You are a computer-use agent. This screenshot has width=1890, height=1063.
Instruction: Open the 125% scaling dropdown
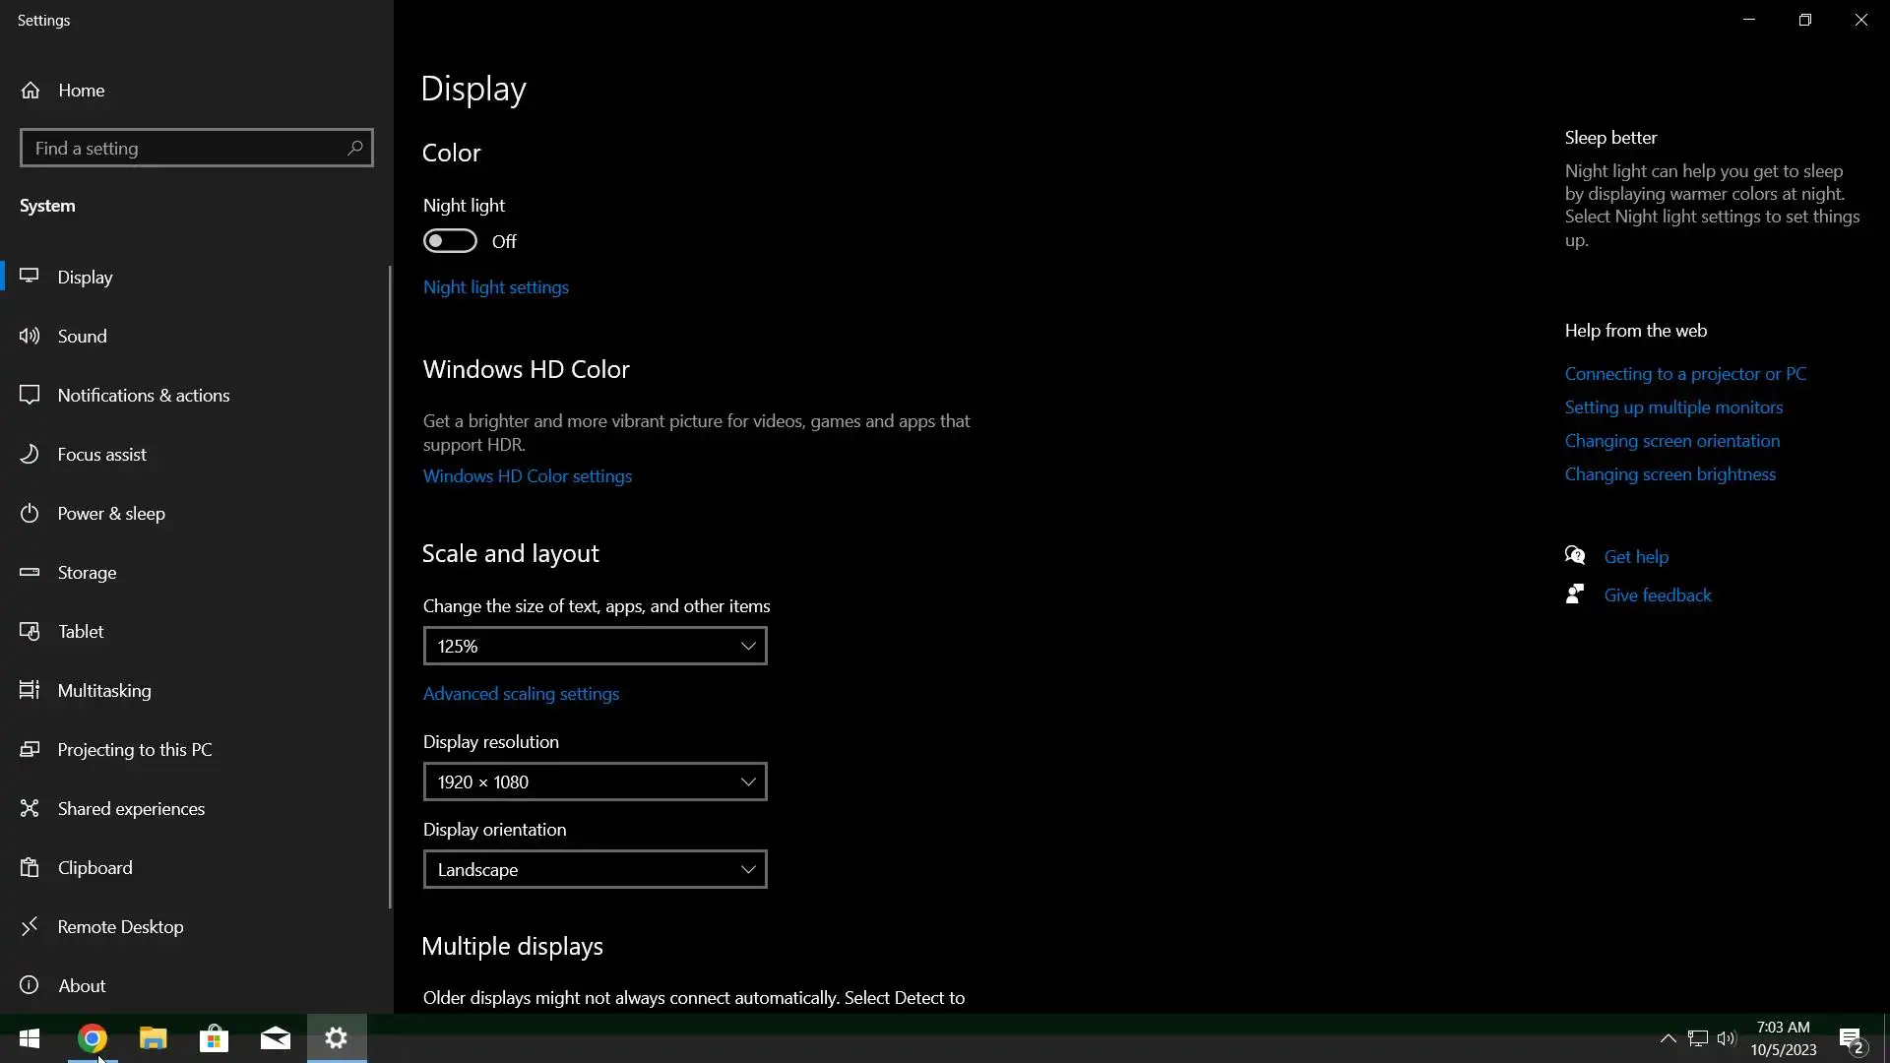coord(595,647)
